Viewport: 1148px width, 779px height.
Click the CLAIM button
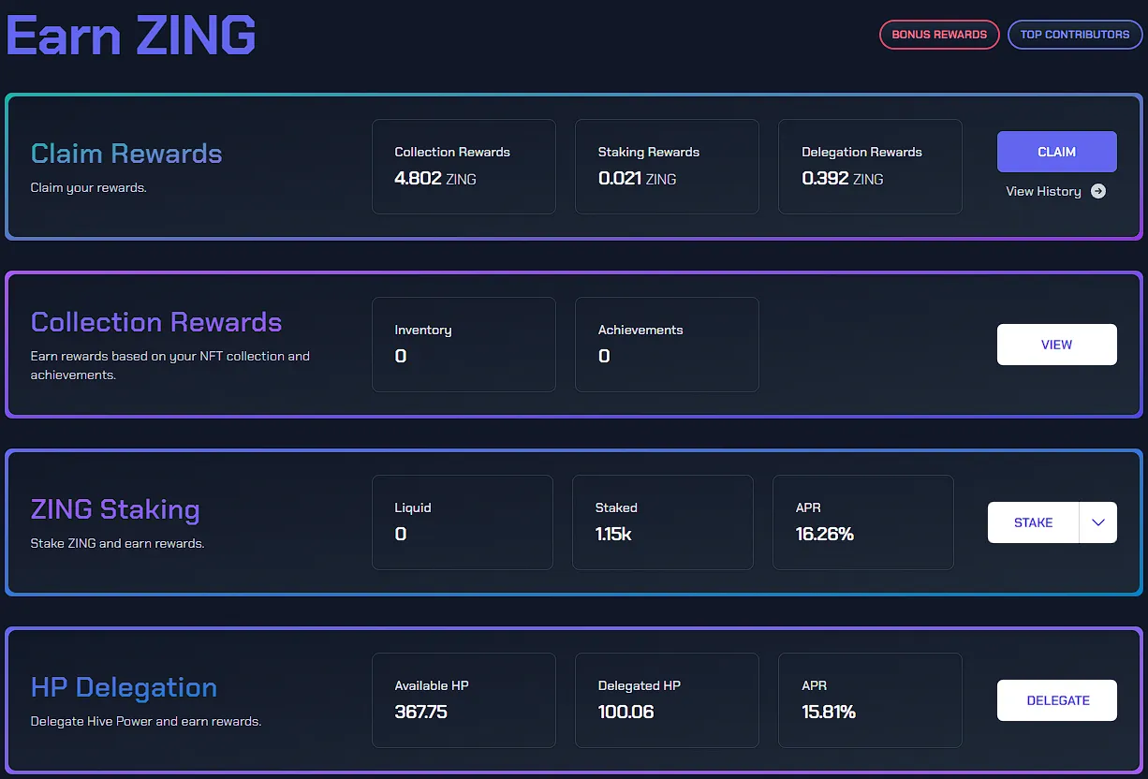tap(1057, 152)
